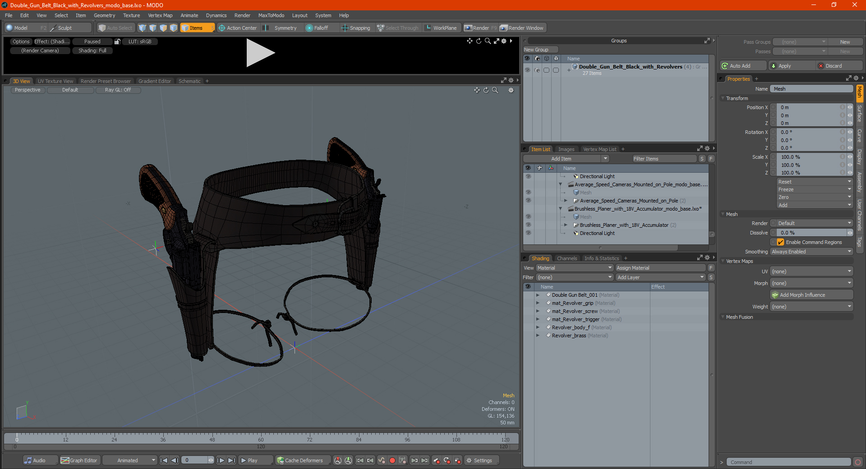This screenshot has height=469, width=866.
Task: Select Edges selection mode icon
Action: [153, 28]
